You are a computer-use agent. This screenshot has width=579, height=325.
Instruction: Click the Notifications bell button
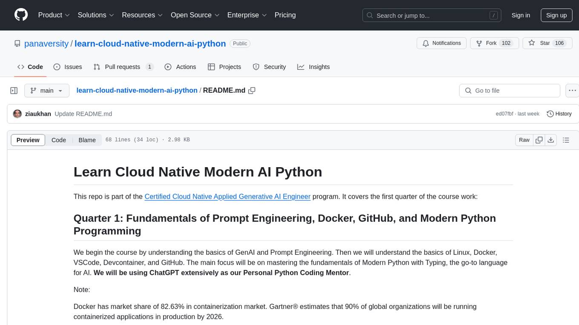click(442, 43)
